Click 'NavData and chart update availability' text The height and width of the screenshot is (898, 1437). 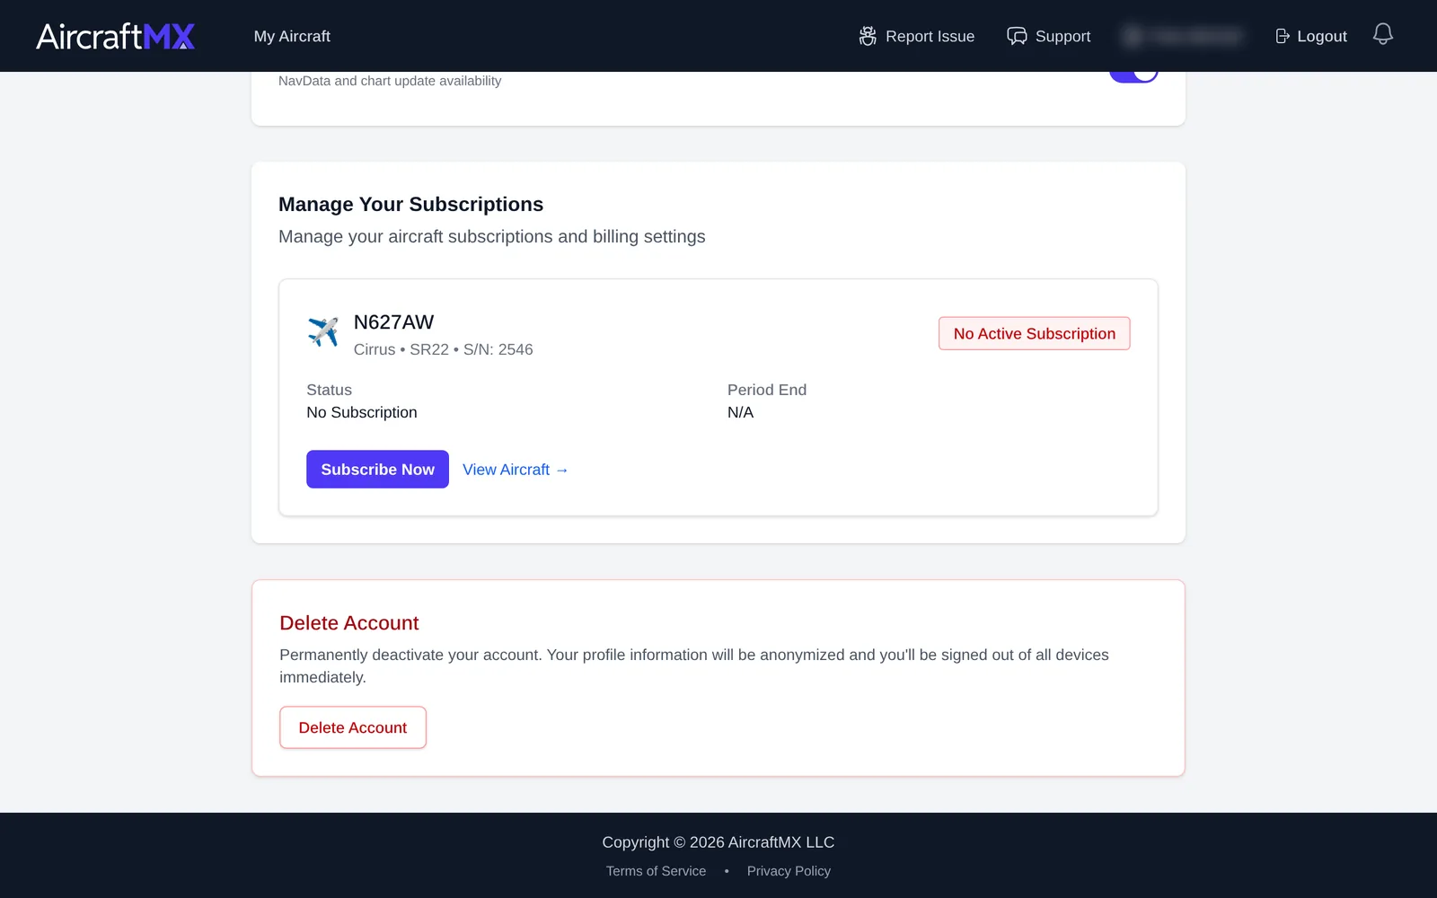pyautogui.click(x=390, y=81)
